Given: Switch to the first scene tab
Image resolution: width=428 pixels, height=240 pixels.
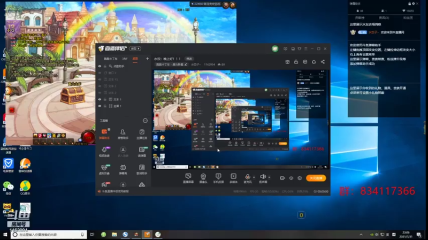Looking at the screenshot, I should (111, 59).
